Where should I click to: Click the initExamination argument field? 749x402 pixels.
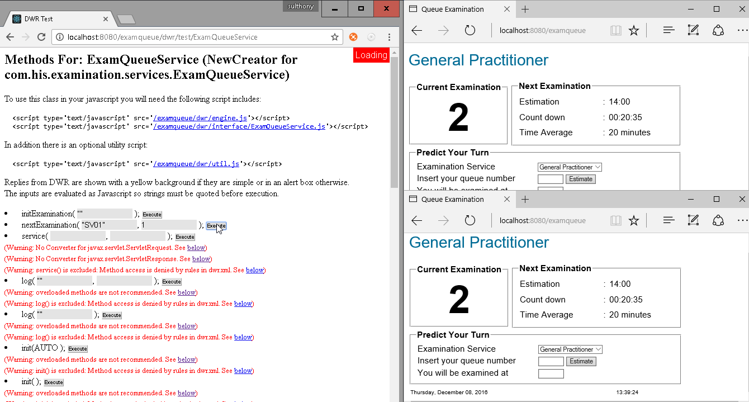point(105,214)
